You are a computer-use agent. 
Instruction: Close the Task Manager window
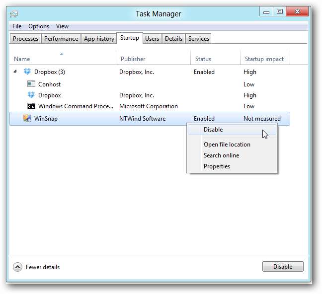(x=297, y=12)
